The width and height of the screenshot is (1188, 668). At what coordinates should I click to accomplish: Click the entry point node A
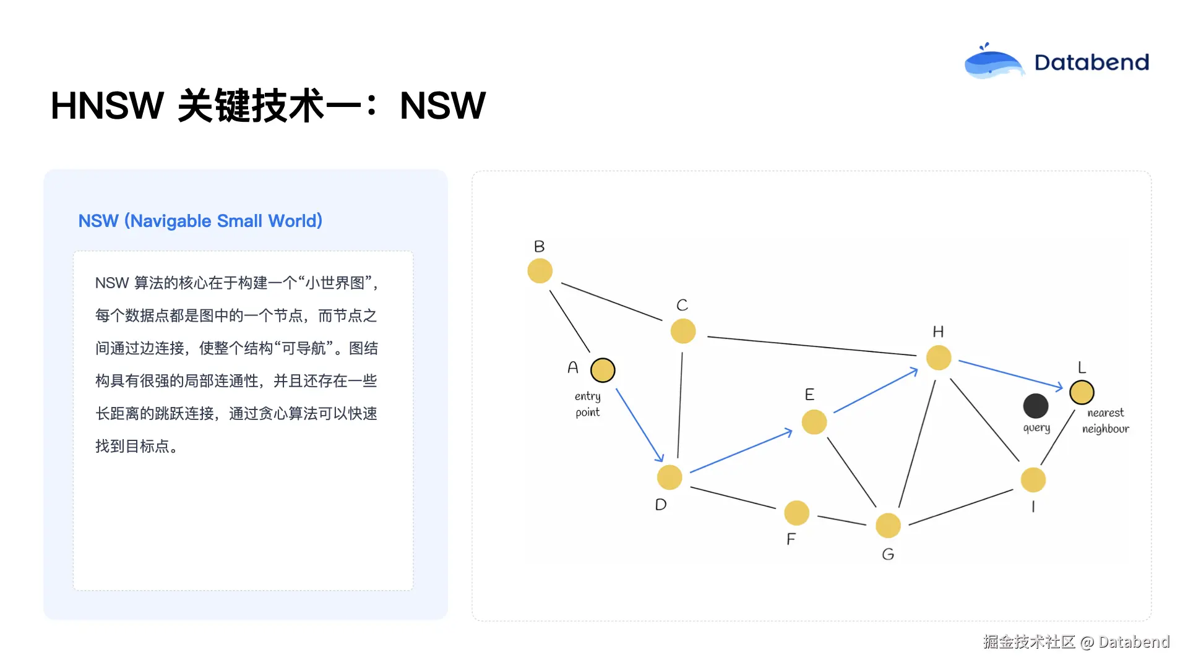click(x=603, y=370)
